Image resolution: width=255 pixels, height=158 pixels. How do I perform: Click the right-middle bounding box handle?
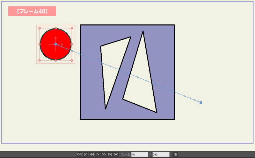(x=72, y=44)
